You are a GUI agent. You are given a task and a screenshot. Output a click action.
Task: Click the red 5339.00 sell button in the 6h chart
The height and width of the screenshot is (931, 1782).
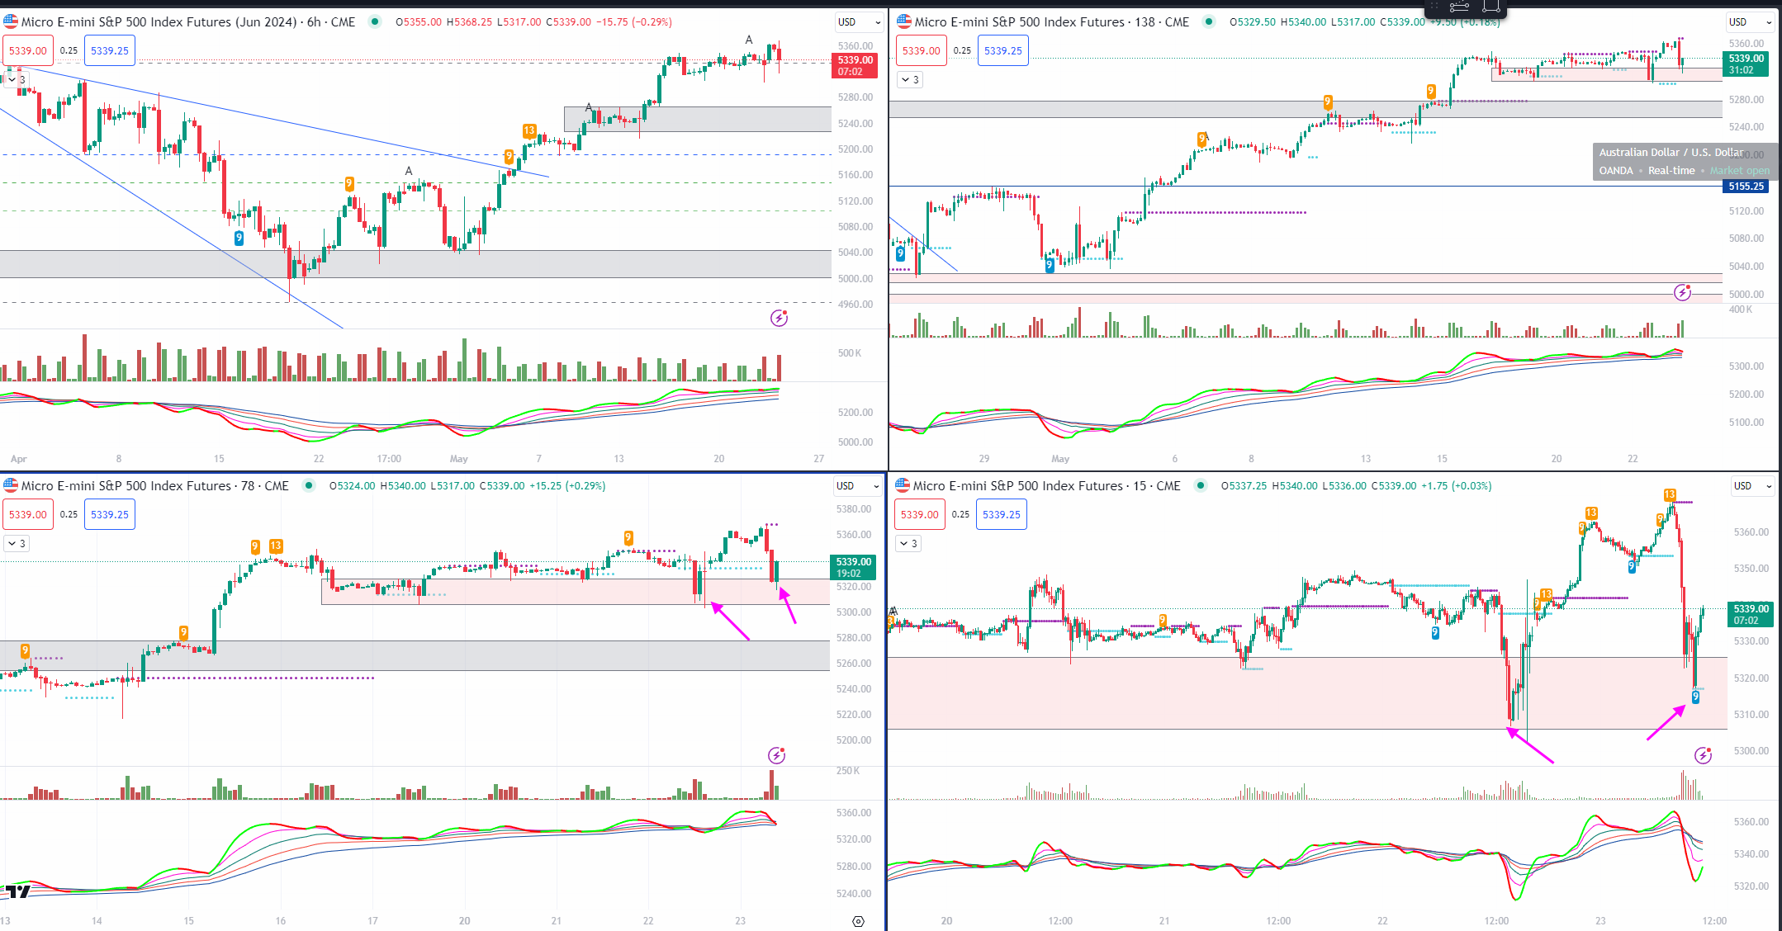pyautogui.click(x=27, y=50)
